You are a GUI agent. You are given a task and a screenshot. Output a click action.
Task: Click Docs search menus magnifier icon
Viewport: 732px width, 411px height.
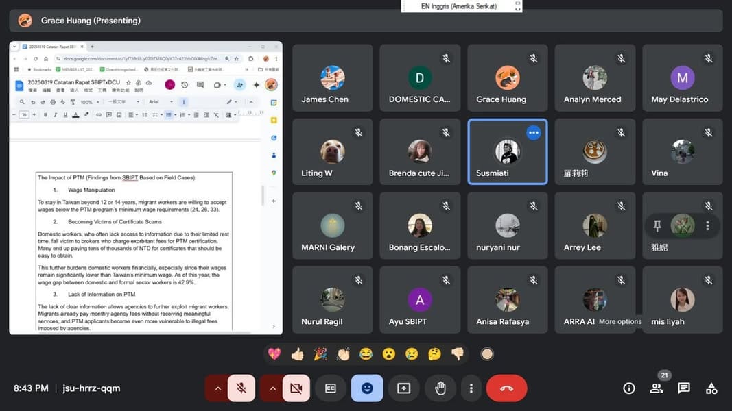click(x=22, y=102)
